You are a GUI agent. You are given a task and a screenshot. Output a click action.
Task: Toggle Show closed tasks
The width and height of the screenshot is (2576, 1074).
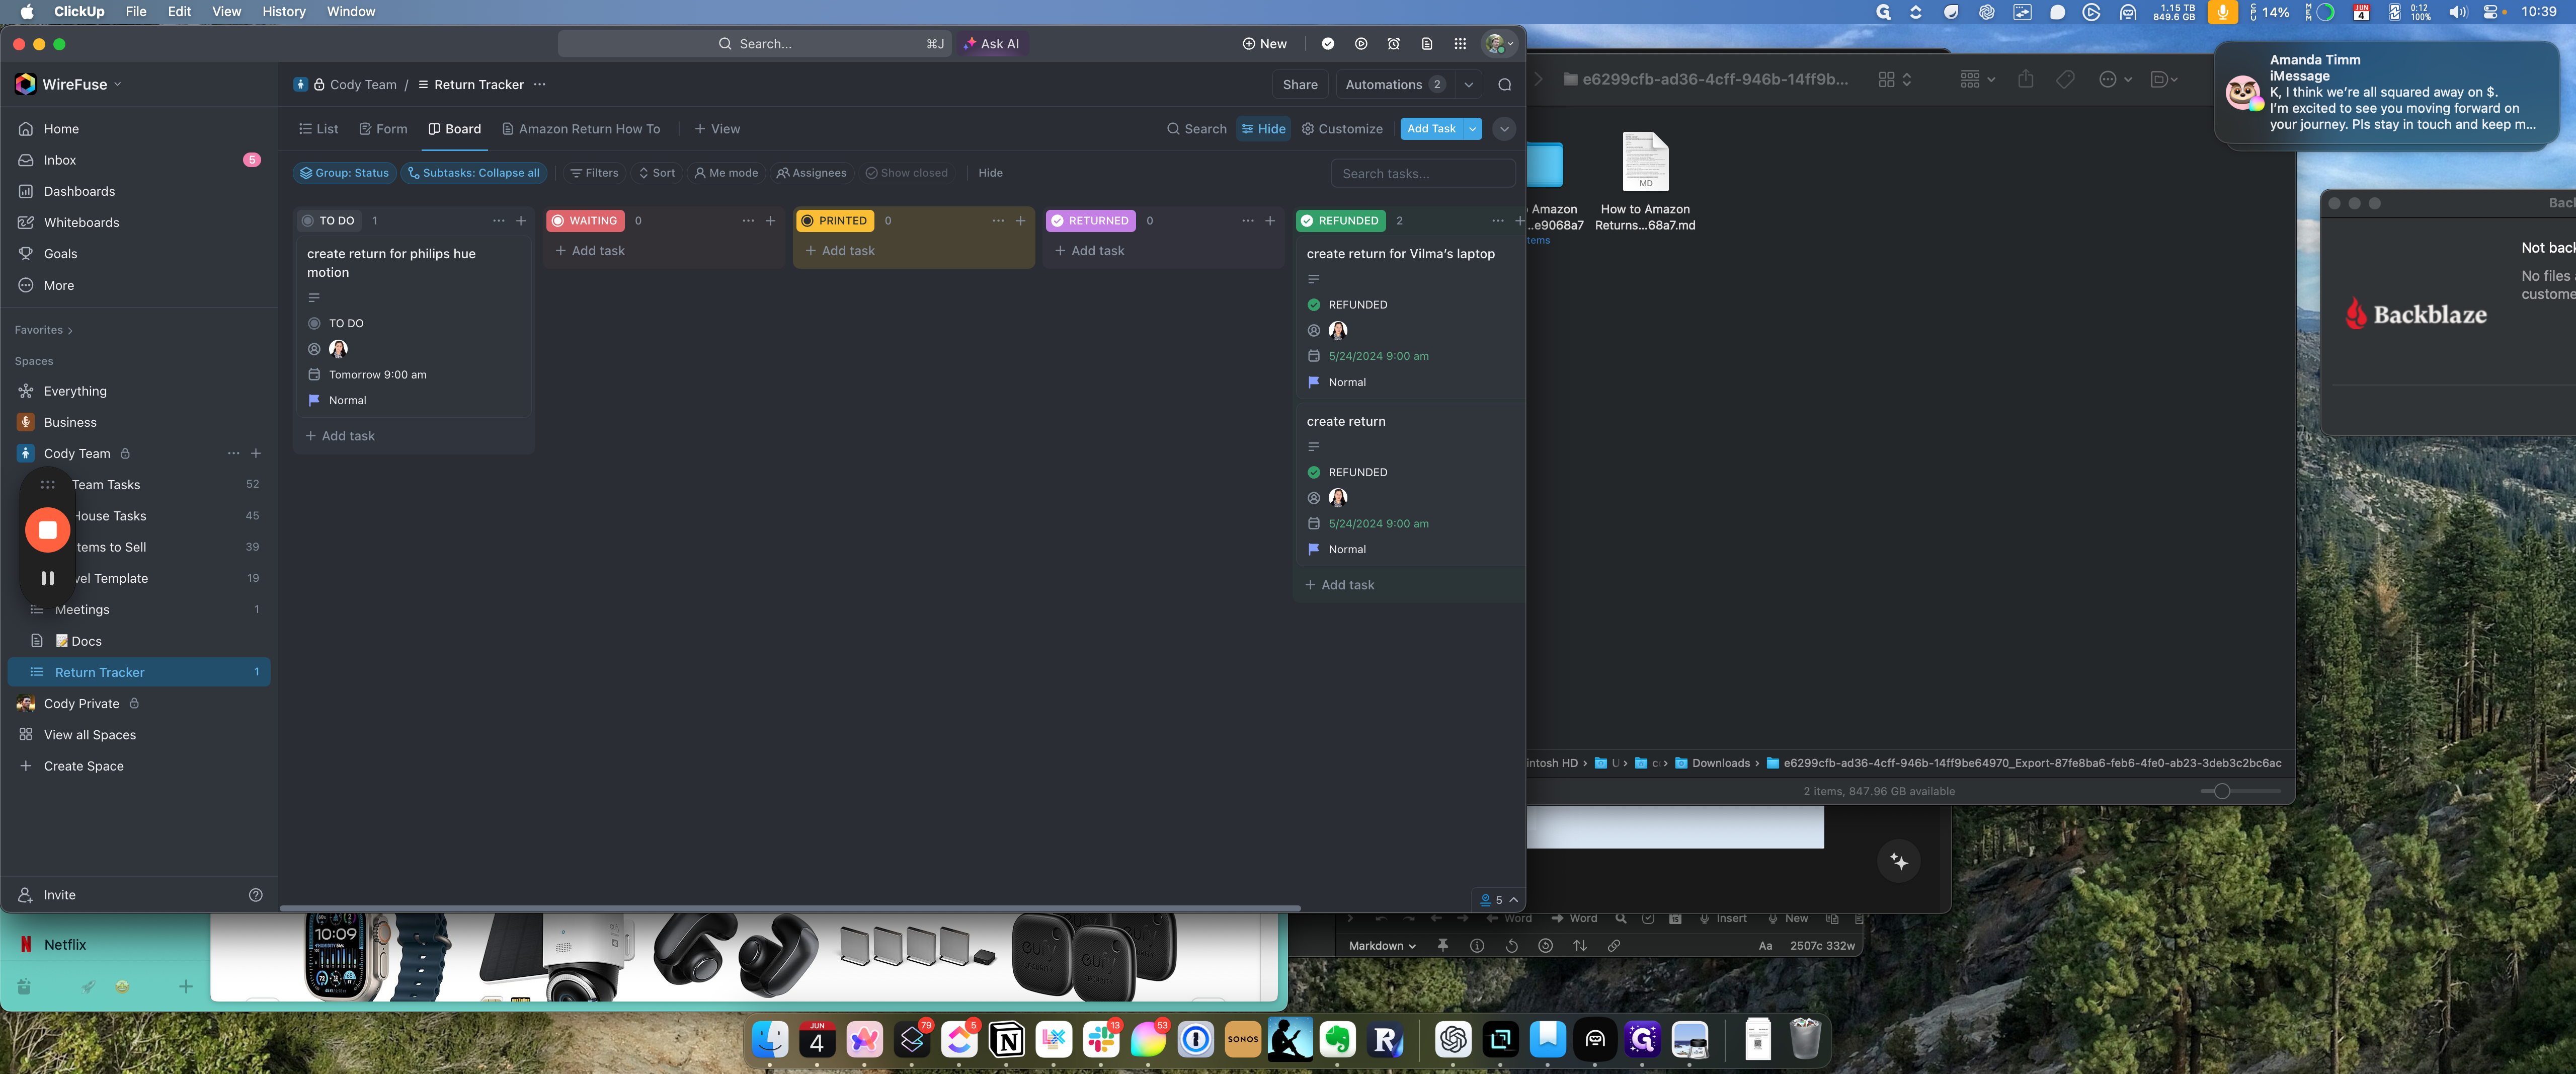tap(906, 173)
